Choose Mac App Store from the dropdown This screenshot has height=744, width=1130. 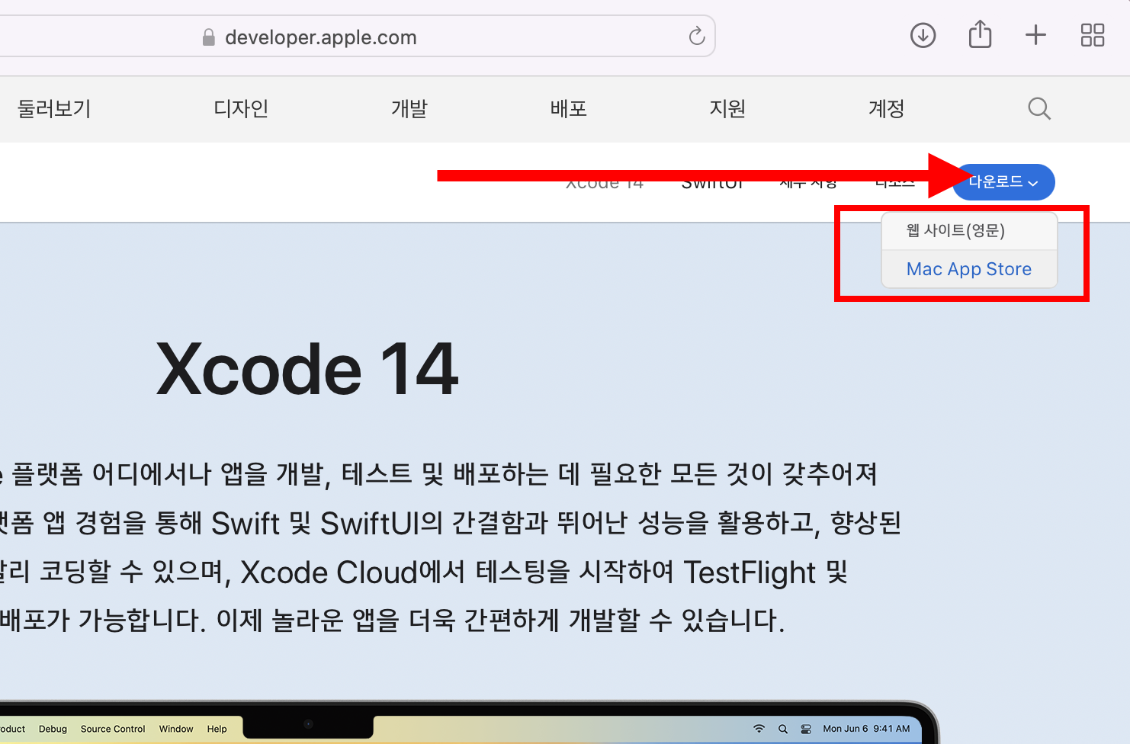click(x=969, y=269)
